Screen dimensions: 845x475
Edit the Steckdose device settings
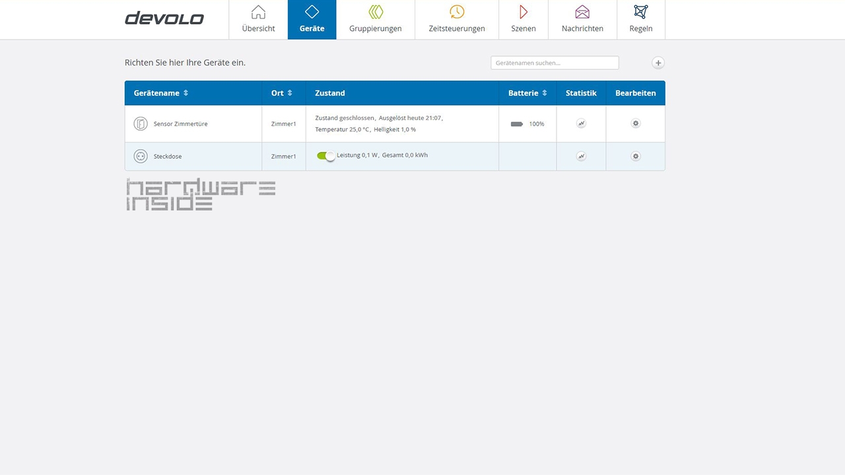(x=635, y=156)
